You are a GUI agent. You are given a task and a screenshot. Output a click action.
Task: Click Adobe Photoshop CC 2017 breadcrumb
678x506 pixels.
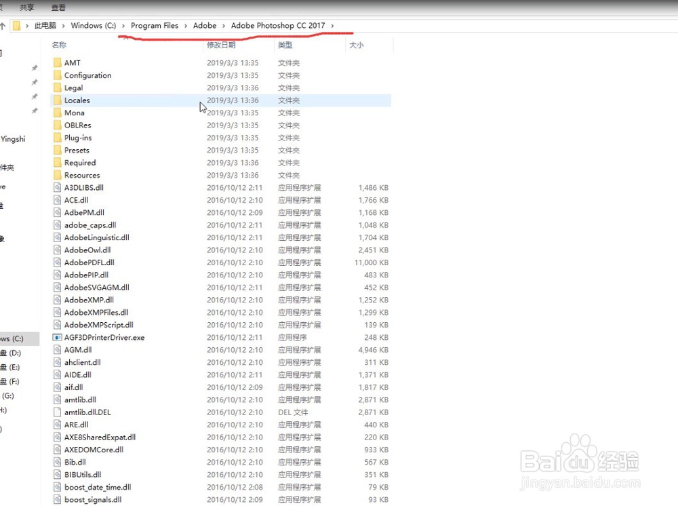[x=278, y=26]
